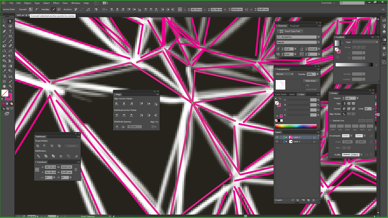Image resolution: width=388 pixels, height=218 pixels.
Task: Open the Myriad Pro font family dropdown
Action: coord(319,37)
